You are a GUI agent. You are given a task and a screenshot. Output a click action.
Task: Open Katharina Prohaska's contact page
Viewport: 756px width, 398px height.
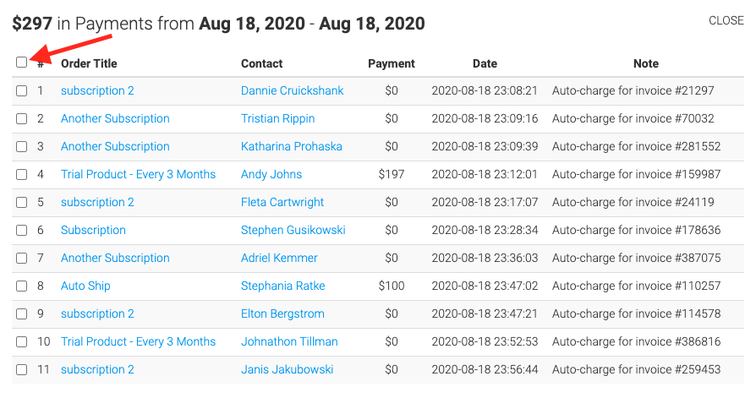pyautogui.click(x=291, y=146)
